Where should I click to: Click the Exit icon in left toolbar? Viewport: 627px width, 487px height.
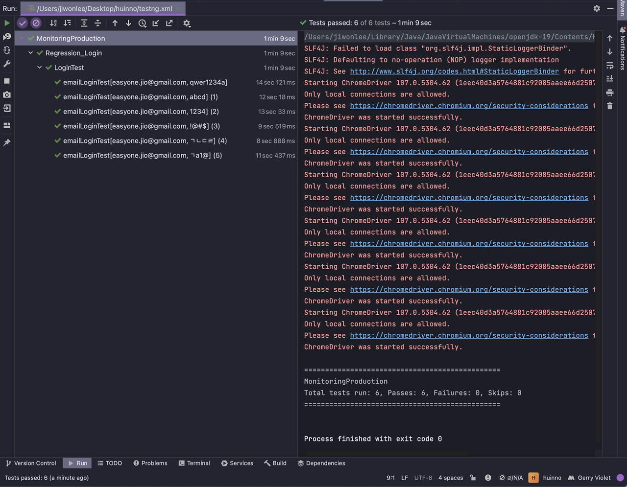pos(7,108)
